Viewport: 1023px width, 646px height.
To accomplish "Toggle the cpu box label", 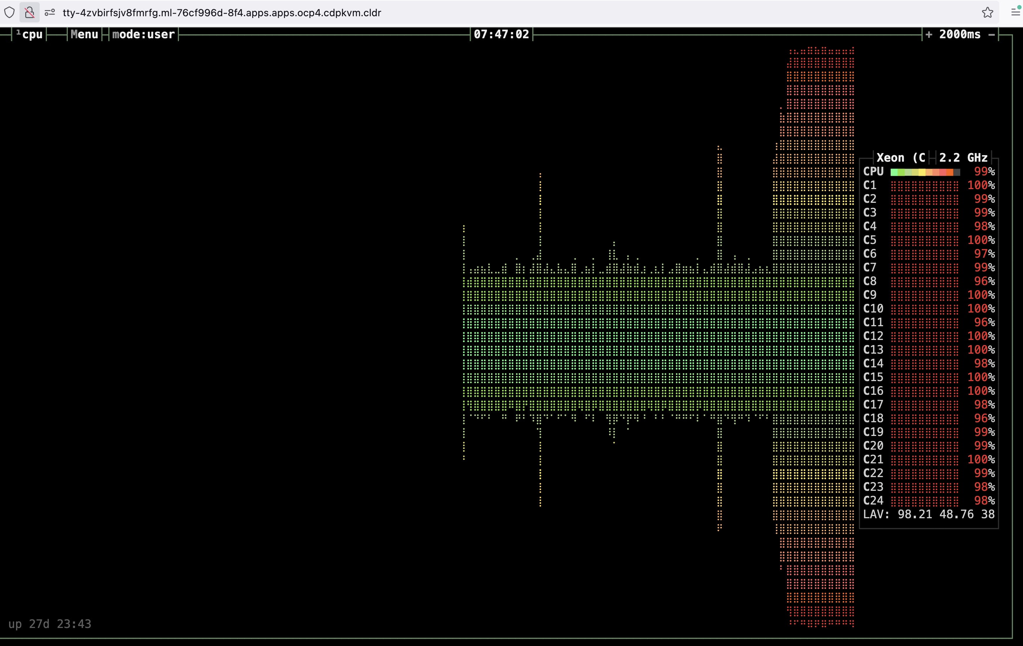I will [32, 34].
